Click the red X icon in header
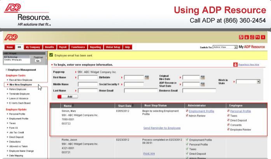Screen dimensions: 271x159 263,37
